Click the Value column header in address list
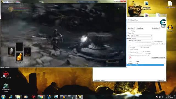 137,61
